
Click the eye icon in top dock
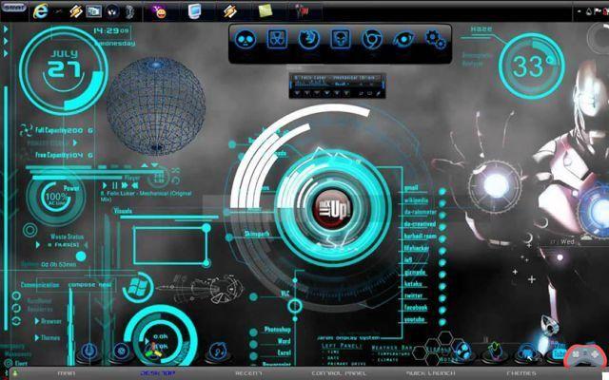pyautogui.click(x=403, y=39)
